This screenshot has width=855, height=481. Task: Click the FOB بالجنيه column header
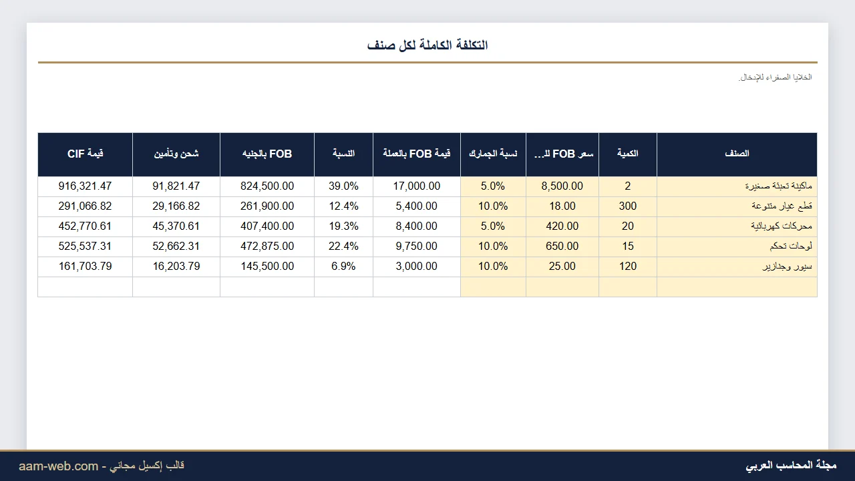click(267, 154)
